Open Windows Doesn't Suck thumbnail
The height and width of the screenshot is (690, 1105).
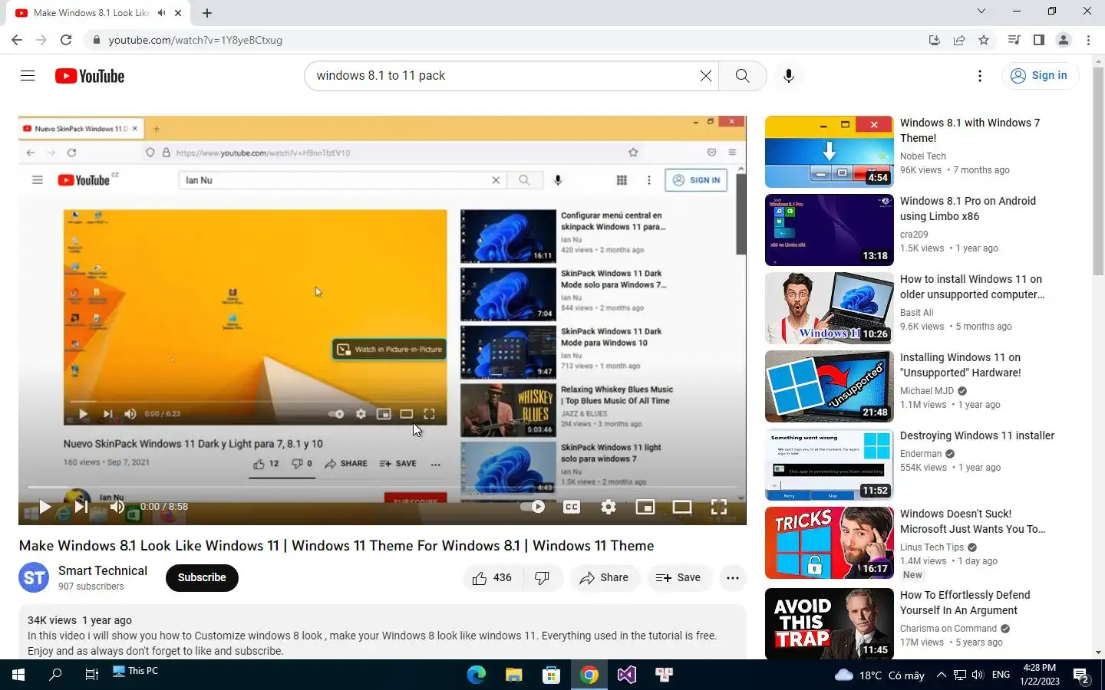coord(830,543)
